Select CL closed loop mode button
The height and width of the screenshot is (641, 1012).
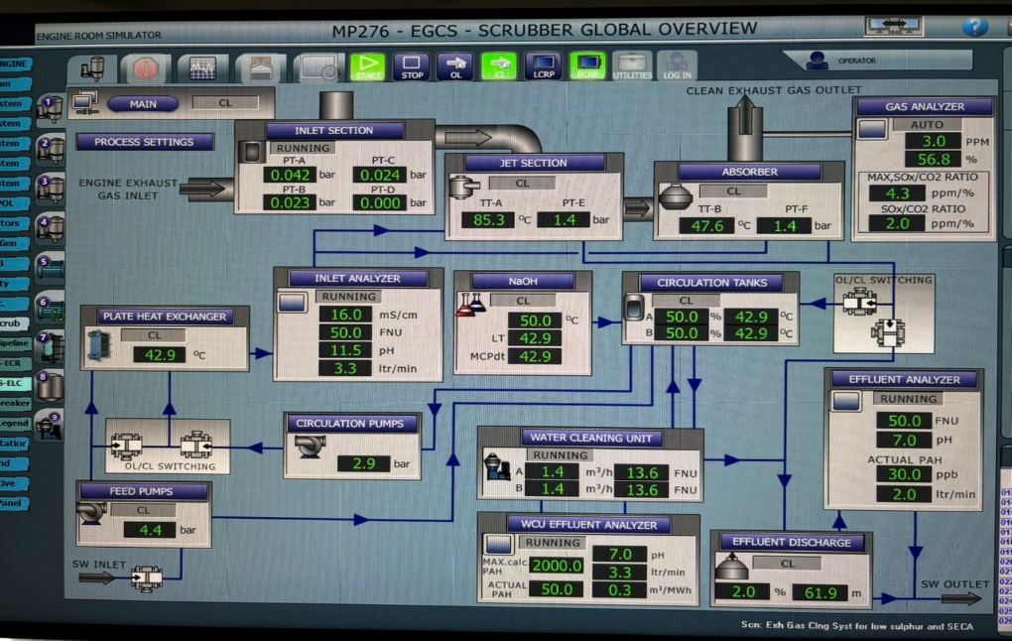pos(499,66)
